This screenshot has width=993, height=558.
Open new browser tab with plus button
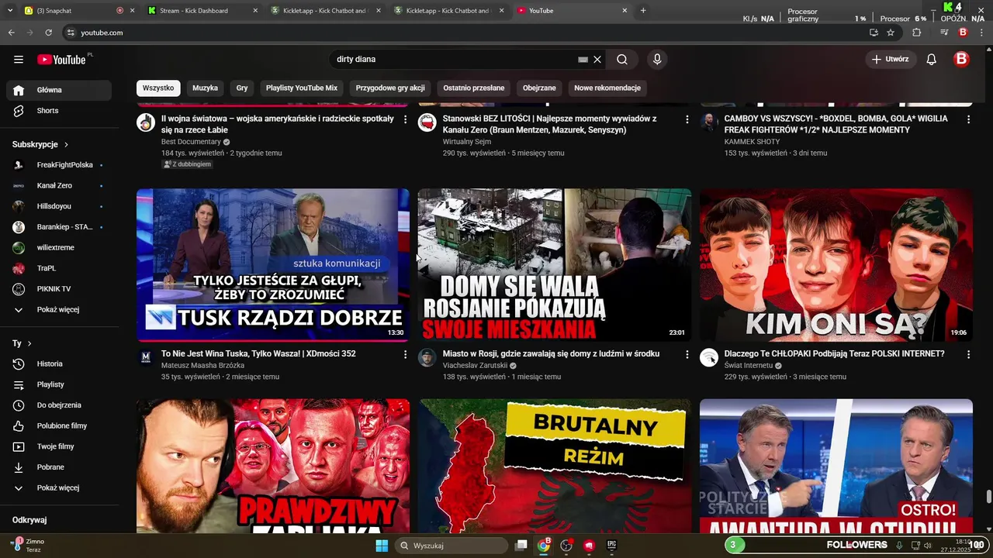pyautogui.click(x=643, y=11)
